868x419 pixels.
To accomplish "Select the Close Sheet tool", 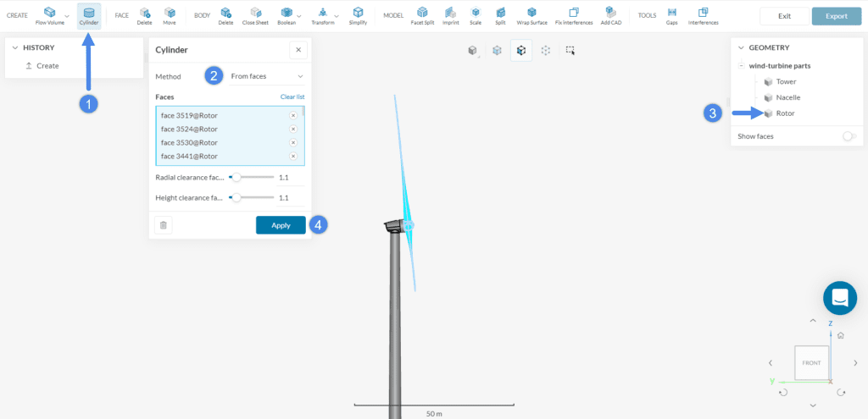I will (255, 16).
